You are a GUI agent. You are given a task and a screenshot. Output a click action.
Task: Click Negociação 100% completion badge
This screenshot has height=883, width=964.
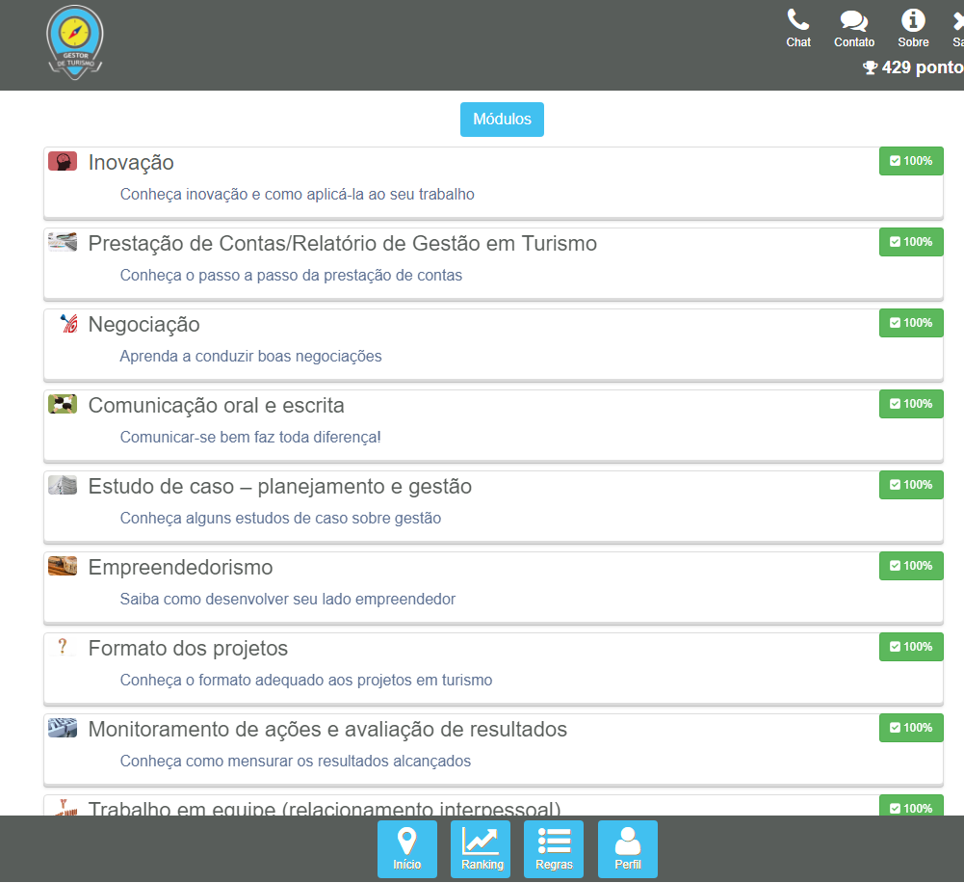911,323
